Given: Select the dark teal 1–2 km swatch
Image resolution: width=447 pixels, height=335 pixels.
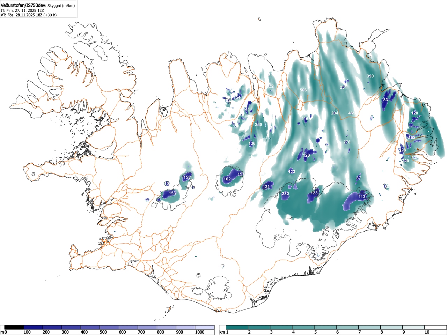Looking at the screenshot, I should (237, 327).
